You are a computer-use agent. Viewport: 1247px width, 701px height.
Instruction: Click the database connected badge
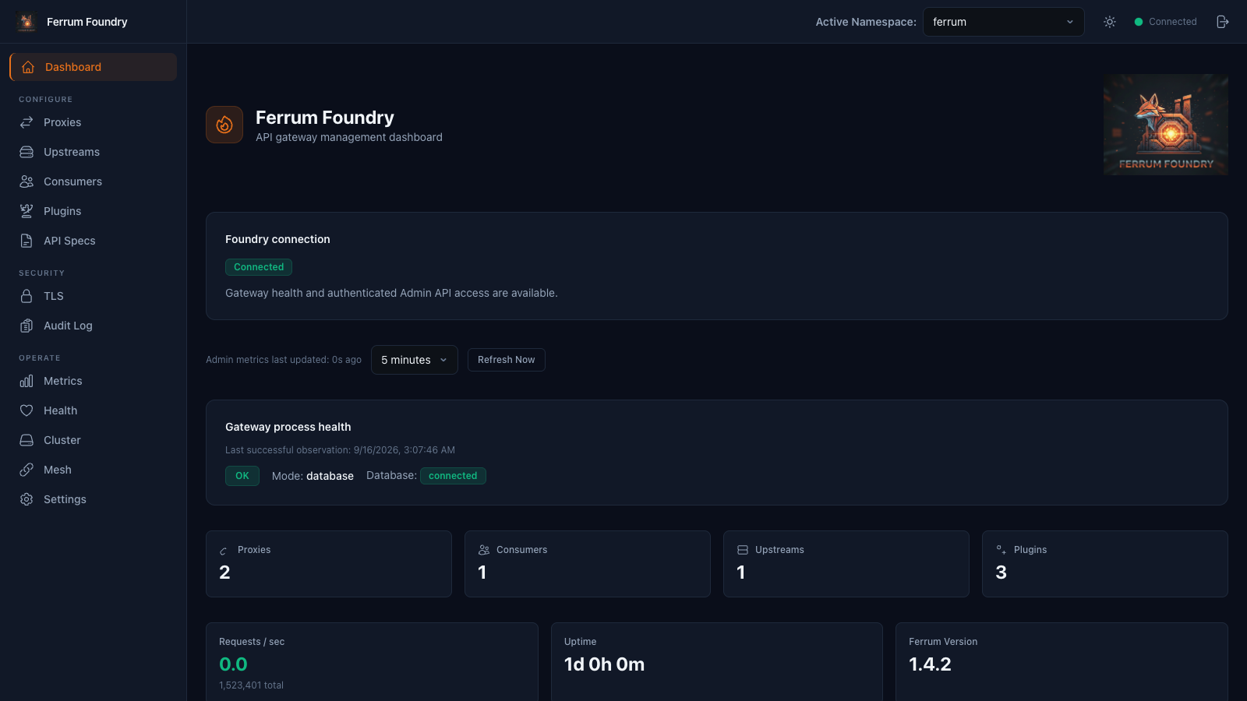pyautogui.click(x=453, y=476)
